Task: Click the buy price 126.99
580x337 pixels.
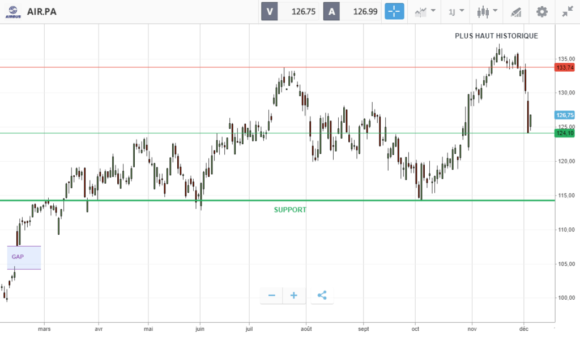Action: pos(365,12)
